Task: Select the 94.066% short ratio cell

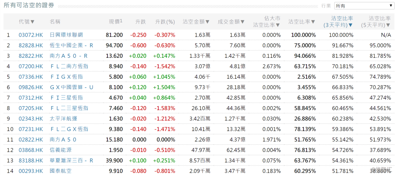Action: pyautogui.click(x=305, y=56)
